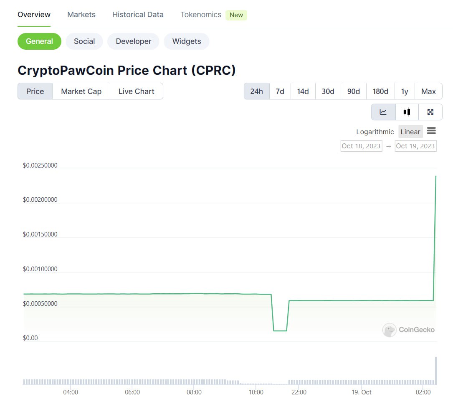This screenshot has height=399, width=453.
Task: Switch chart scale to Linear
Action: (x=410, y=132)
